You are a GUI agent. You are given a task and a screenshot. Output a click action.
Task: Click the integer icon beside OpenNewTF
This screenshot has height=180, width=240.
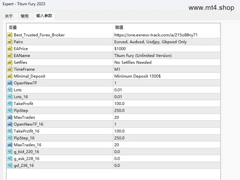click(x=10, y=83)
